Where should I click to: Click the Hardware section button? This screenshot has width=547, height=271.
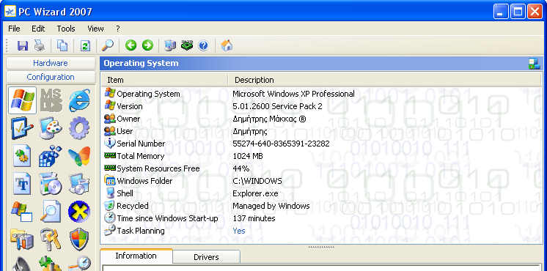[51, 63]
